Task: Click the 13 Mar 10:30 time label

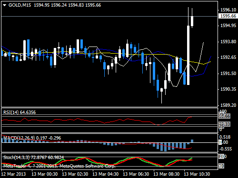Action: coord(197,174)
